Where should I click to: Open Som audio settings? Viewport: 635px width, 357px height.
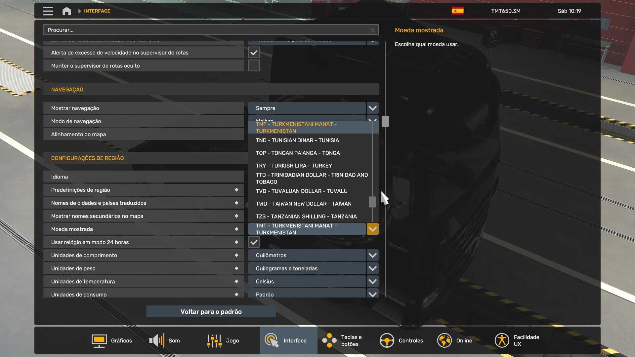pyautogui.click(x=165, y=340)
